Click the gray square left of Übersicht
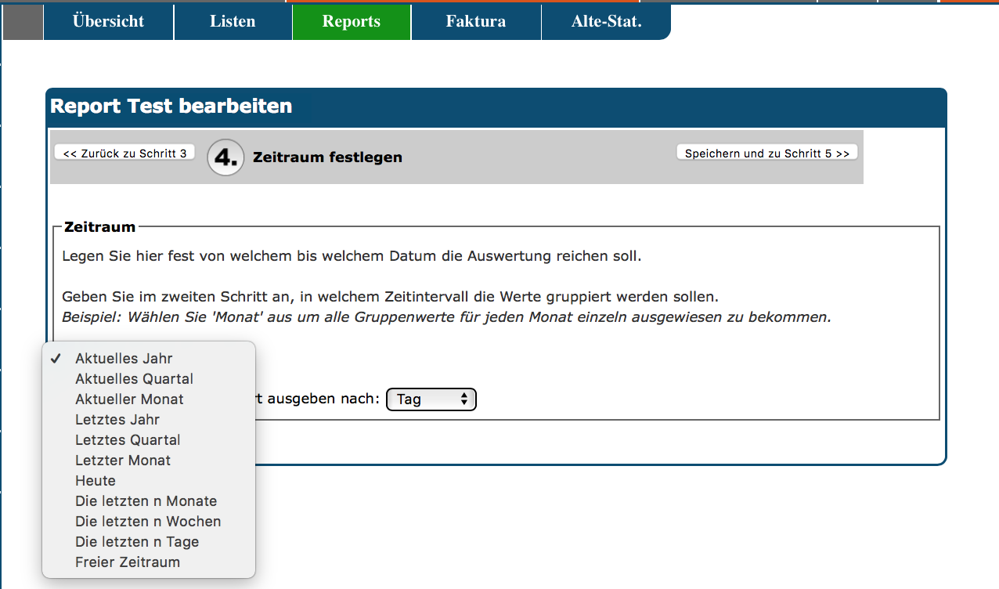This screenshot has width=999, height=589. pos(23,23)
